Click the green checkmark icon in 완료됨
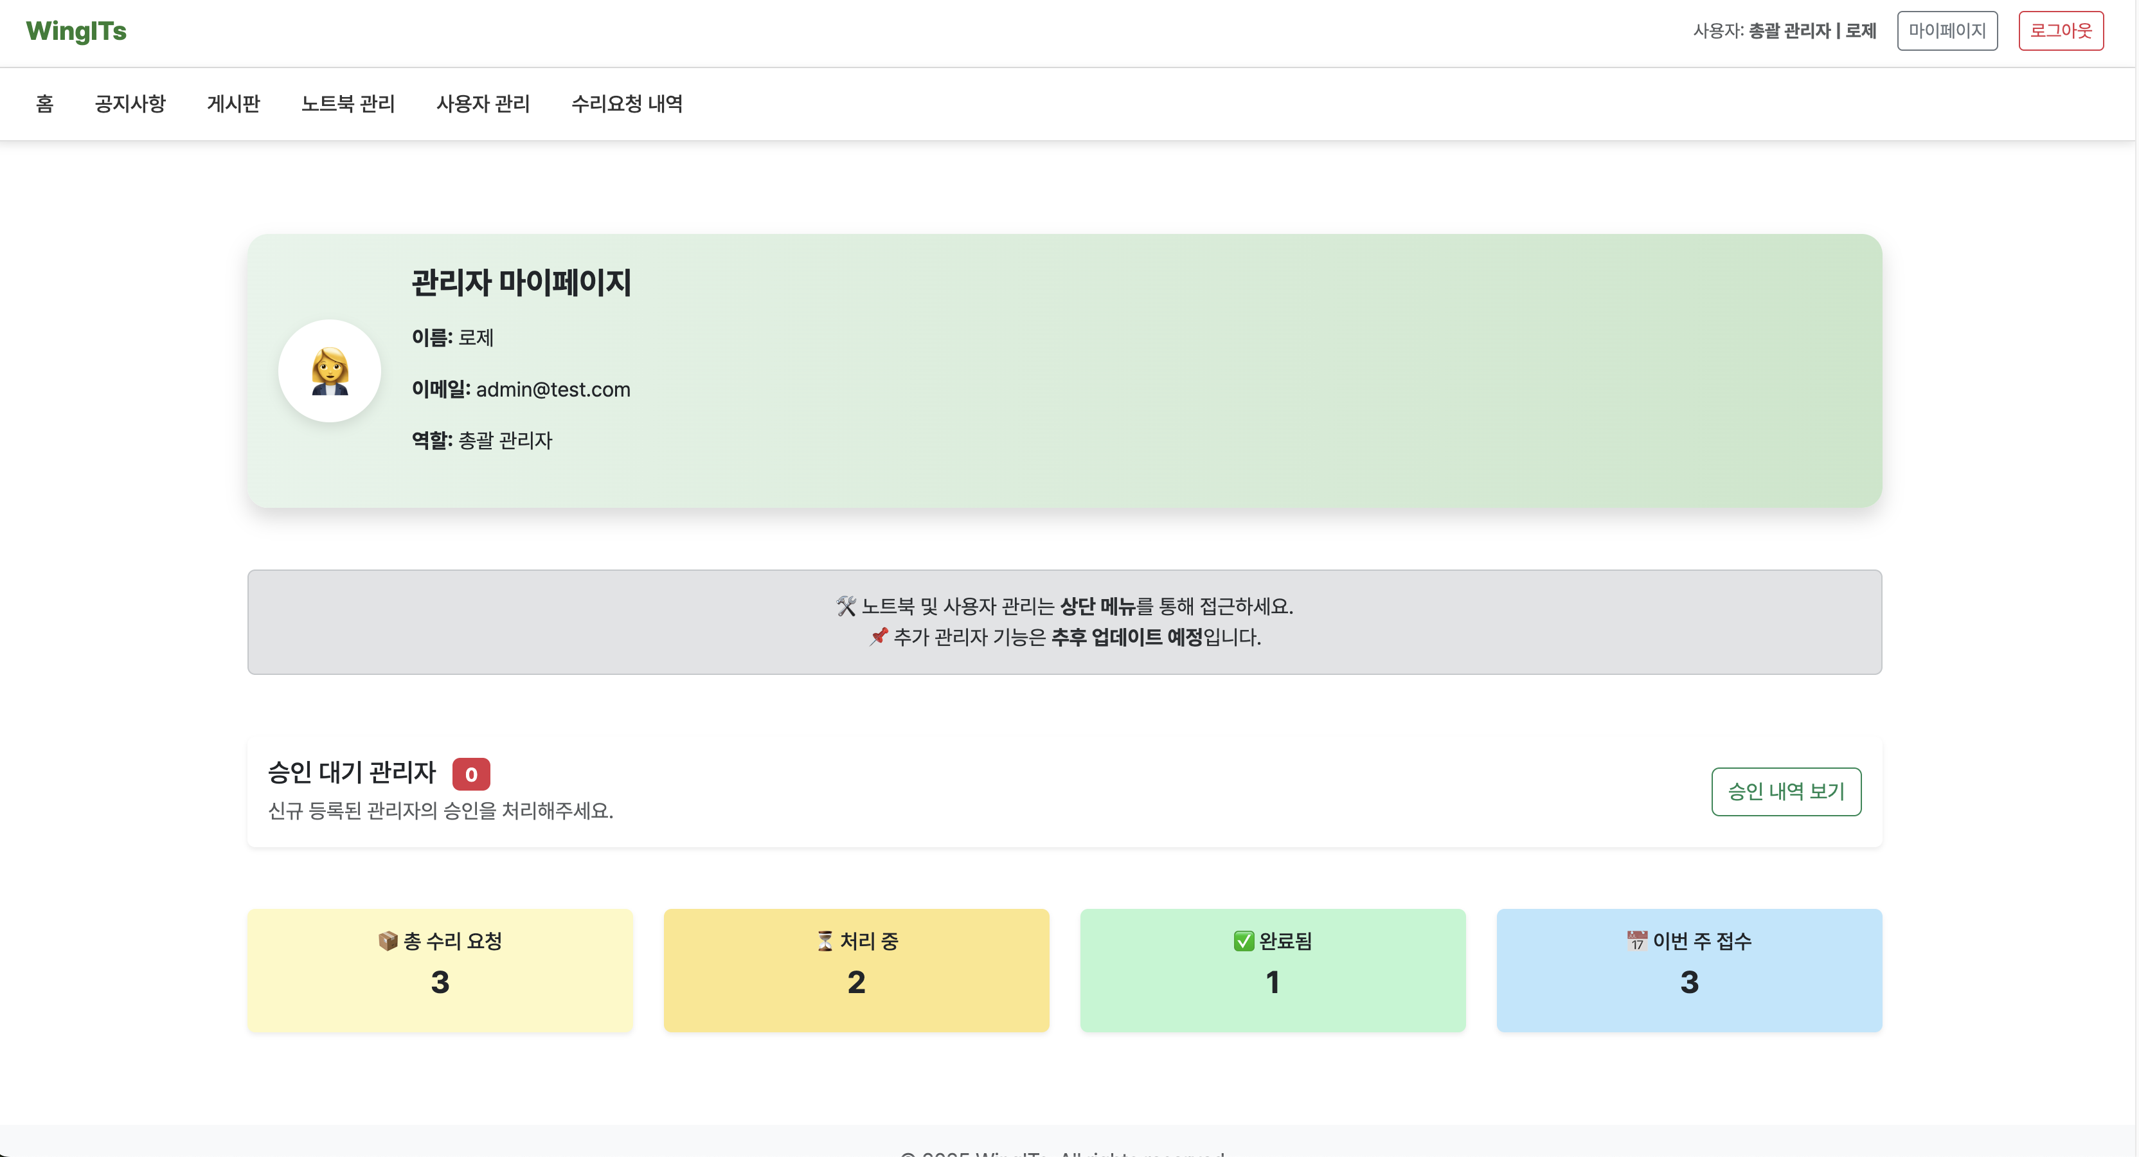2139x1157 pixels. click(1243, 940)
